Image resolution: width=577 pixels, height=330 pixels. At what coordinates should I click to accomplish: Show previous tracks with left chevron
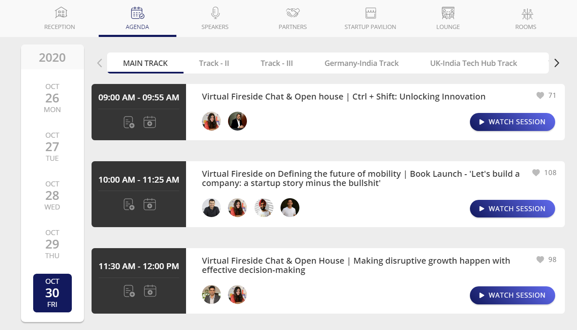pyautogui.click(x=100, y=63)
